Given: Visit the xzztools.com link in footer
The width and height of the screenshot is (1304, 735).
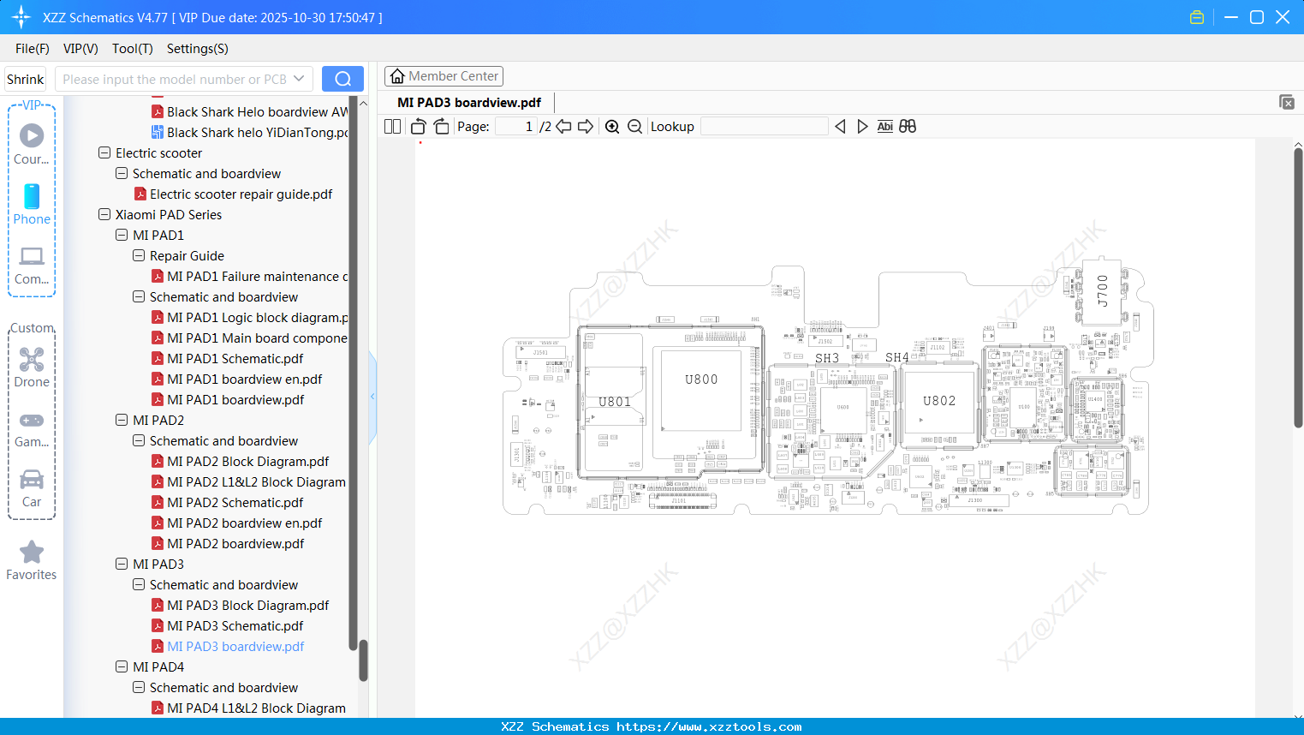Looking at the screenshot, I should (x=709, y=726).
